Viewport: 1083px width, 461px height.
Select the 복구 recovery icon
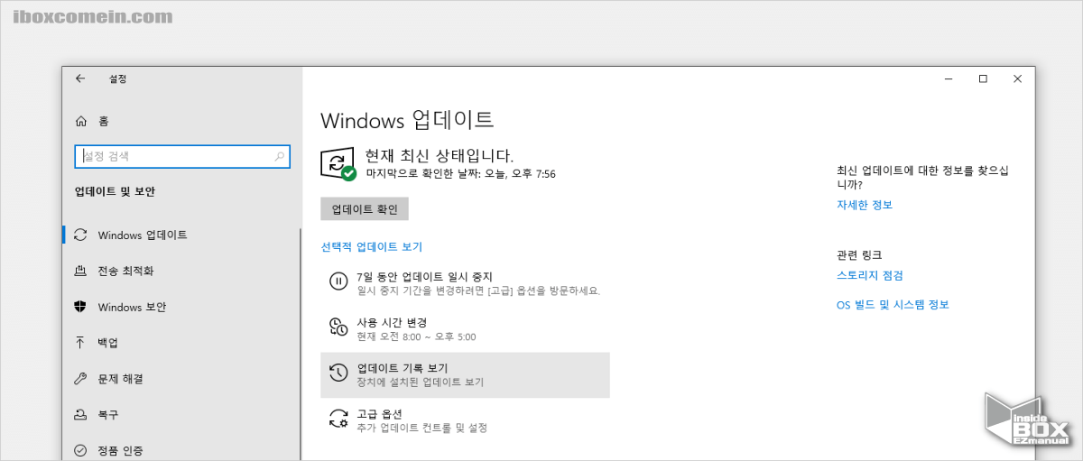(x=81, y=415)
